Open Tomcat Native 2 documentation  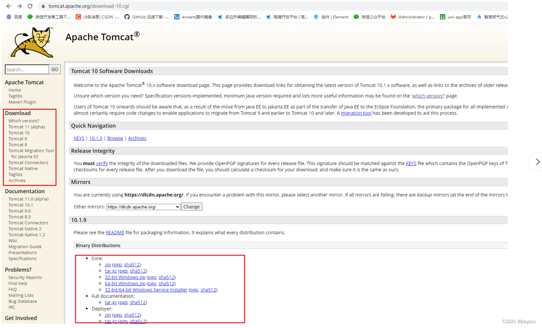[x=25, y=229]
